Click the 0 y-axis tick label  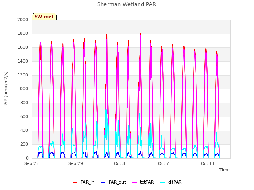[27, 158]
